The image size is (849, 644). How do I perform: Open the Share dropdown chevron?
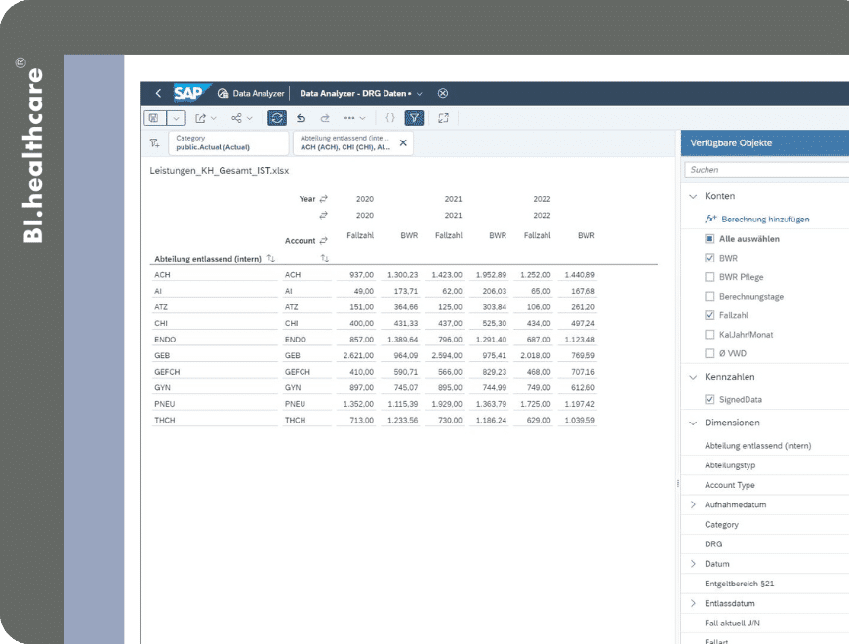(250, 118)
